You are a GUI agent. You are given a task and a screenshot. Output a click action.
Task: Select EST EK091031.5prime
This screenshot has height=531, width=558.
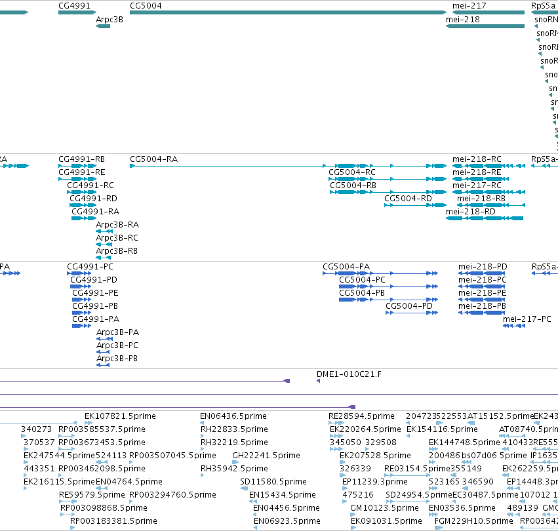[386, 521]
